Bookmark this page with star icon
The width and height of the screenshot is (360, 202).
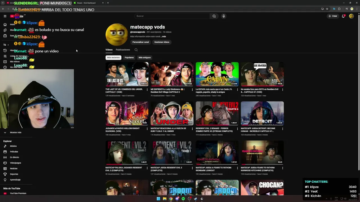point(327,9)
